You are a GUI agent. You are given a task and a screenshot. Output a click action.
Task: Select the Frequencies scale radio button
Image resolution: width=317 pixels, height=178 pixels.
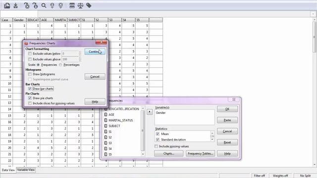38,65
